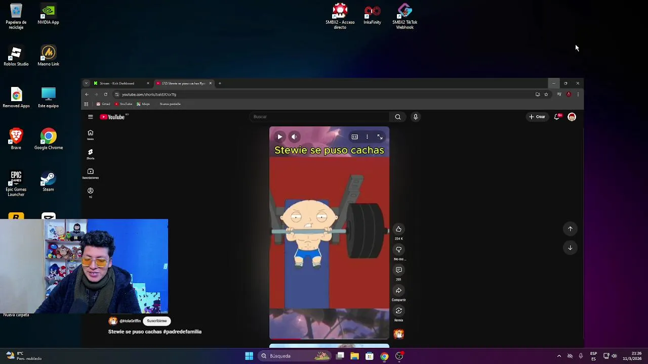648x364 pixels.
Task: Open the sound source thumbnail under Remix
Action: pyautogui.click(x=398, y=334)
